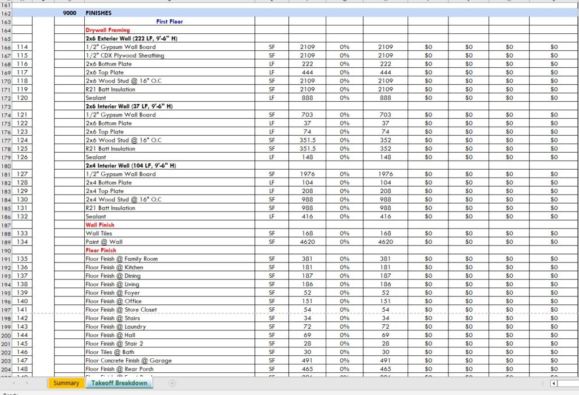Select Floor Concrete Finish @ Garage cell
Screen dimensions: 579x395
pyautogui.click(x=170, y=360)
